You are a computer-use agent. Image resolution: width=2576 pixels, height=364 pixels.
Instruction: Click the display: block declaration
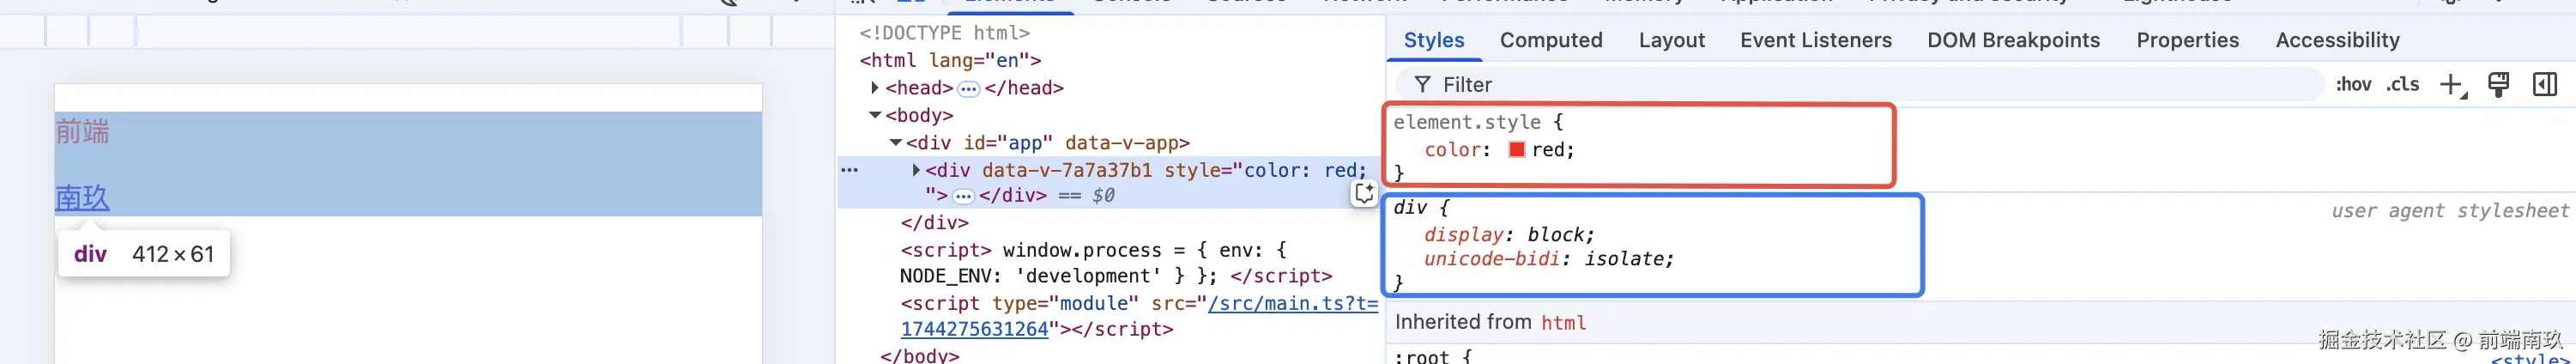[1509, 235]
